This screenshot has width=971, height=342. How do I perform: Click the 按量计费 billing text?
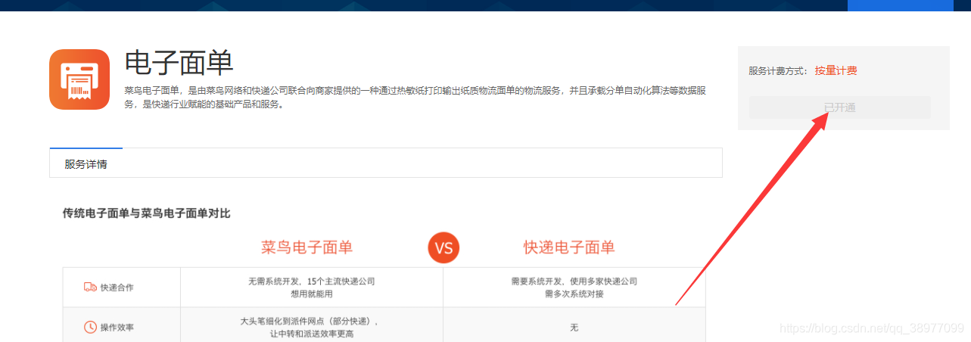pyautogui.click(x=836, y=70)
